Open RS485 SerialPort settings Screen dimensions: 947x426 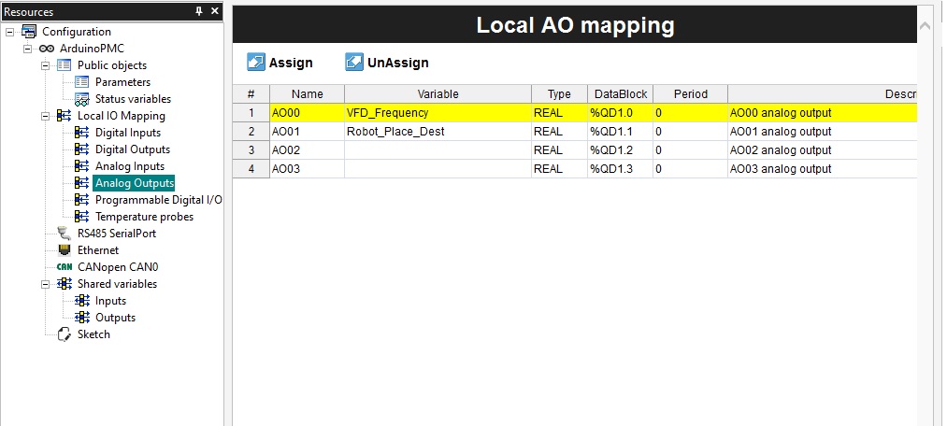coord(117,234)
